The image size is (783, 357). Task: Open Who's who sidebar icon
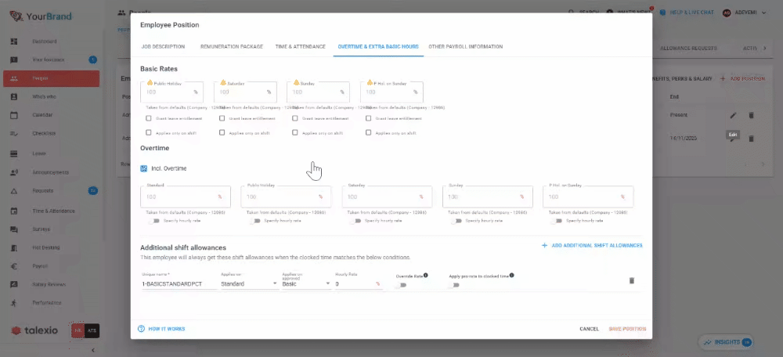tap(14, 96)
